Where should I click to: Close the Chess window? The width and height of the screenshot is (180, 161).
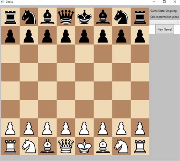coord(175,2)
